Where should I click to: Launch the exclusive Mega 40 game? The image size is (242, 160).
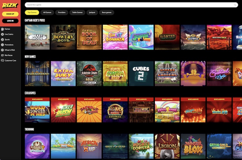219,110
